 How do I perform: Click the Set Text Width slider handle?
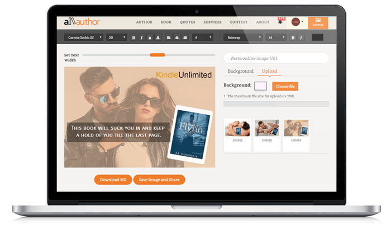pyautogui.click(x=158, y=55)
